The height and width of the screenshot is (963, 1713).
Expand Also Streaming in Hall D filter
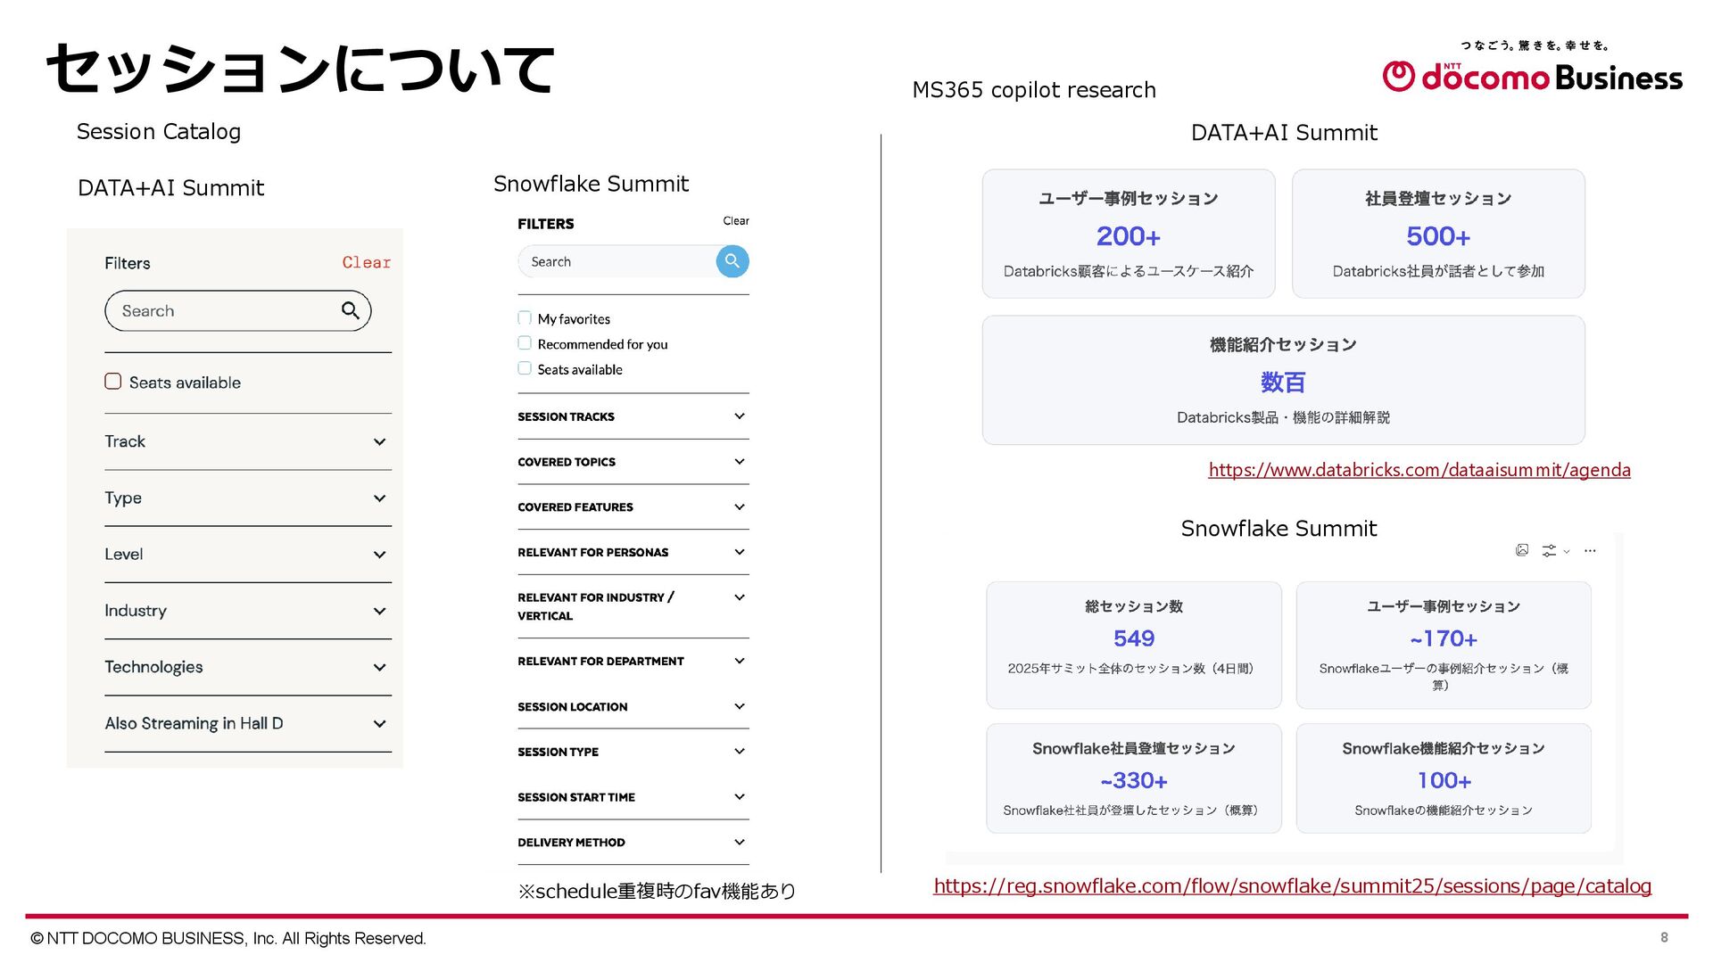pyautogui.click(x=248, y=723)
